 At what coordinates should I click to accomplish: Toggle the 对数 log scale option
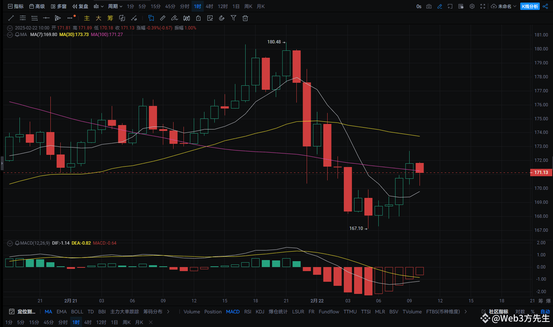520,312
